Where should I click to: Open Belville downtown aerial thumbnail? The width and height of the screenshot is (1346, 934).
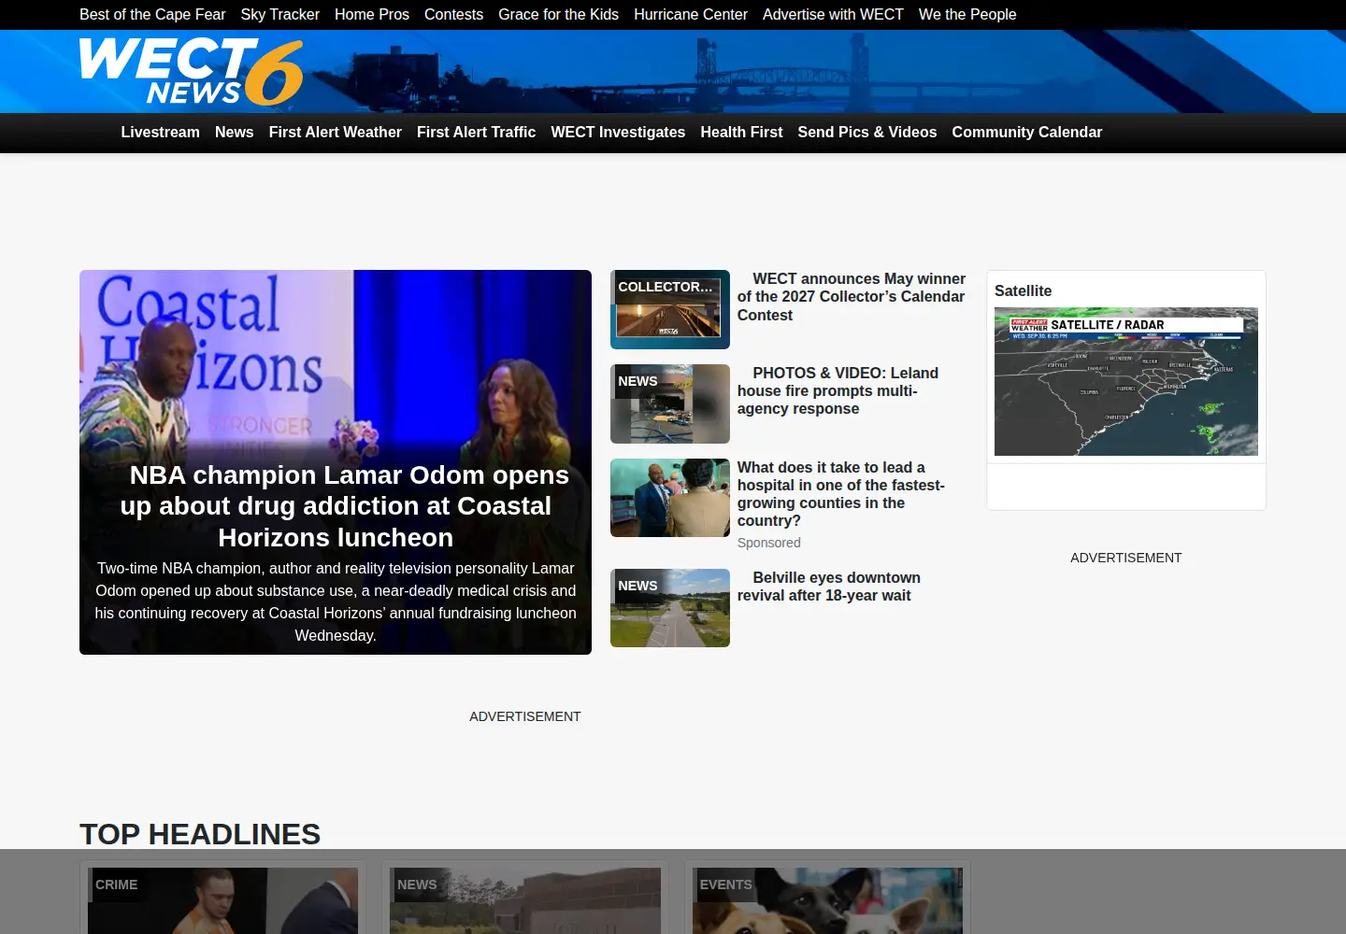[x=670, y=608]
